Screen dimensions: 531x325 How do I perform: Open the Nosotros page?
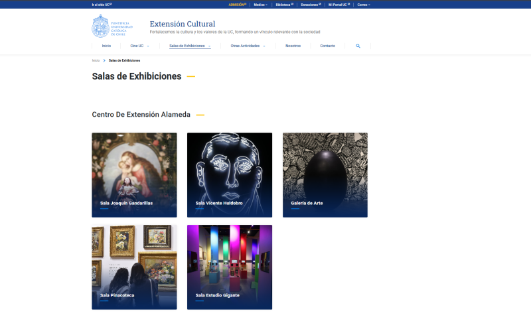(x=293, y=46)
